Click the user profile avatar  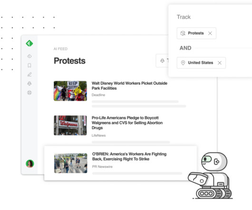pyautogui.click(x=30, y=163)
